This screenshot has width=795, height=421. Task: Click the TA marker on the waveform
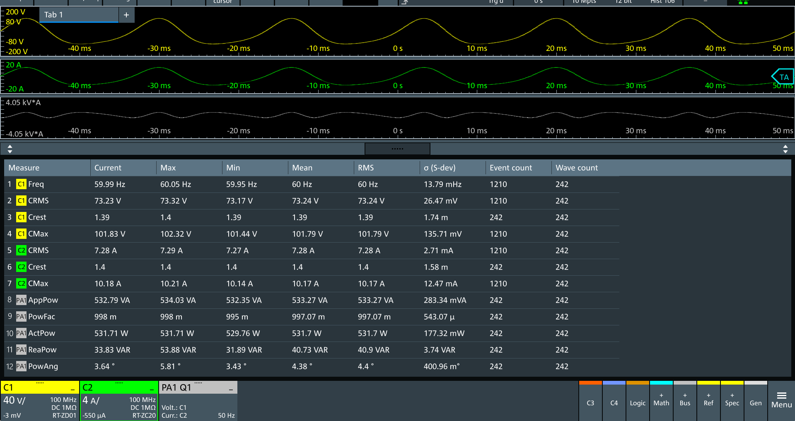[783, 77]
